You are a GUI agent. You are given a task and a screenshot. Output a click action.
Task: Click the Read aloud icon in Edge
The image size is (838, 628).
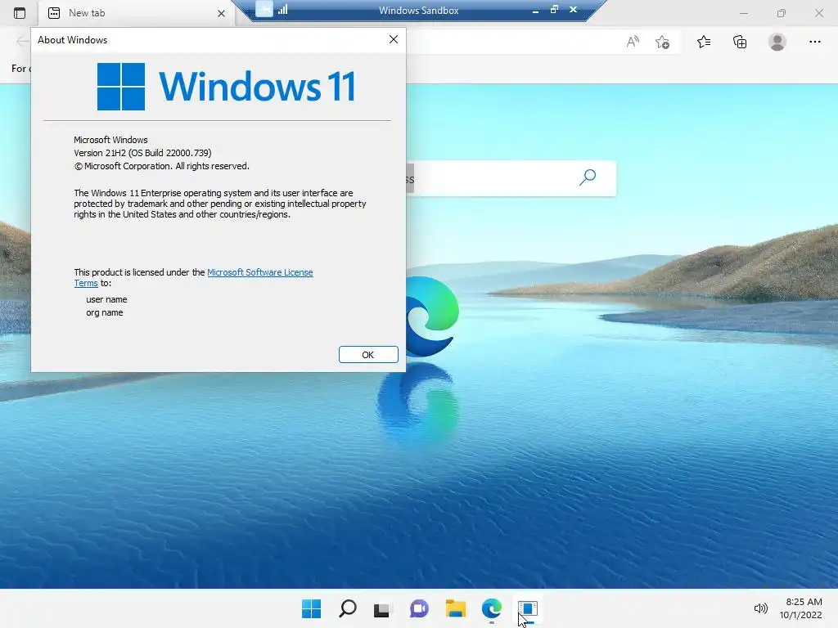633,42
